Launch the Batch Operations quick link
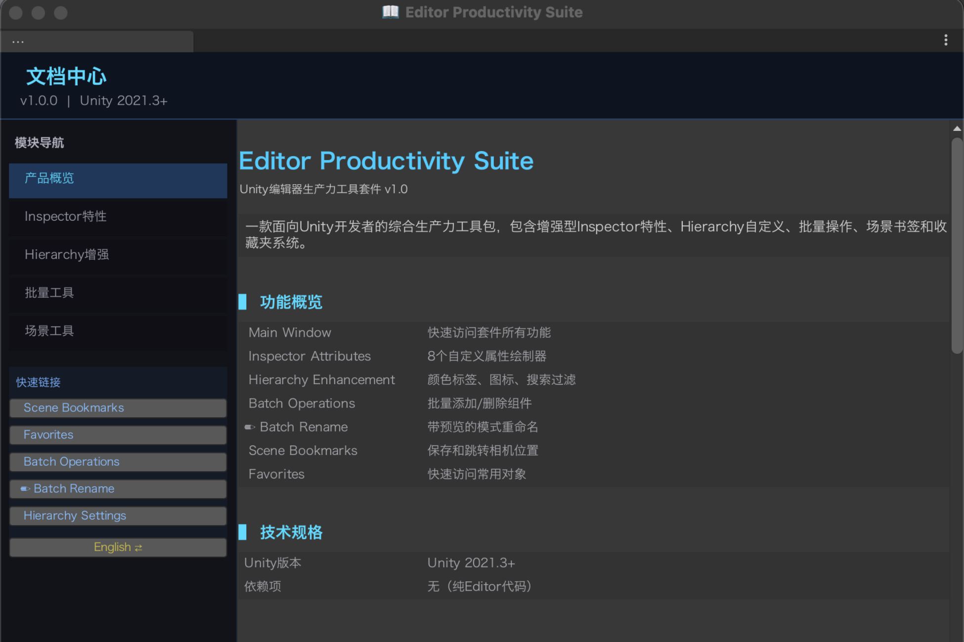 [x=118, y=462]
